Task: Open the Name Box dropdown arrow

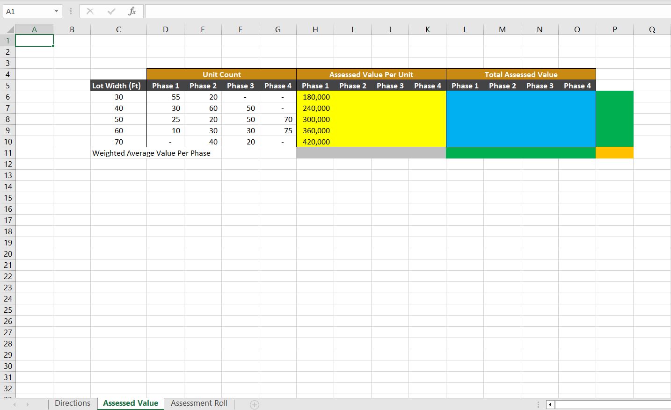Action: [x=56, y=11]
